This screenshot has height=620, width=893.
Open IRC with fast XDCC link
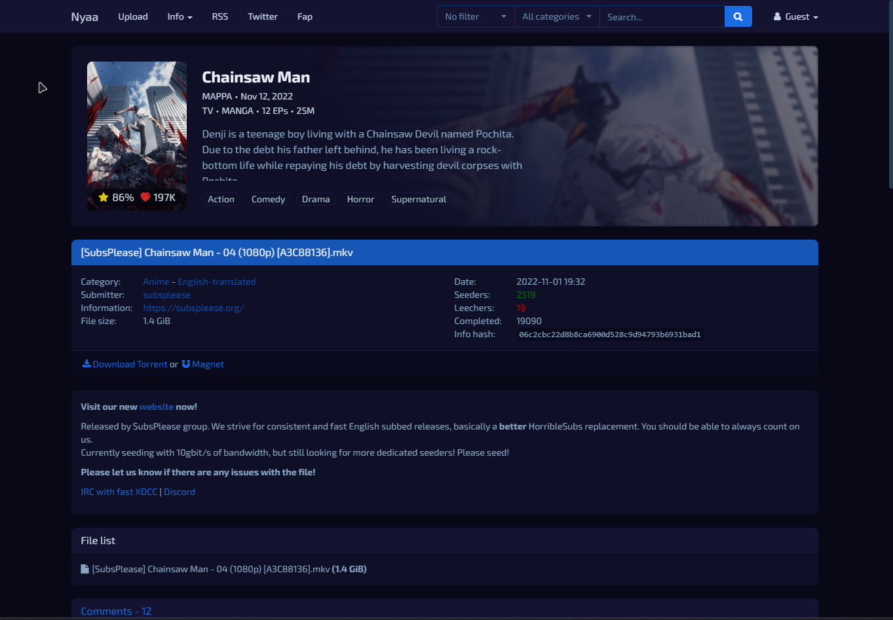point(119,492)
